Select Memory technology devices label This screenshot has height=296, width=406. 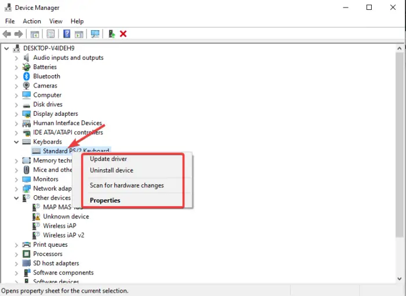[x=53, y=160]
